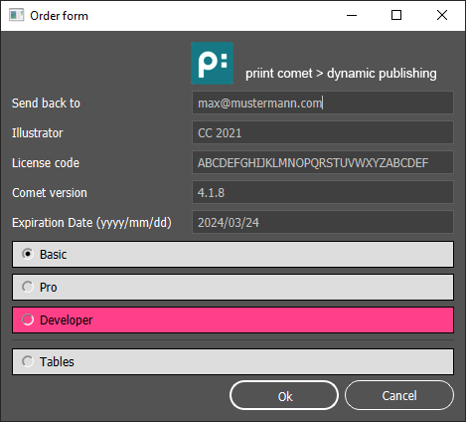Click the Illustrator version field
This screenshot has width=466, height=422.
(x=323, y=132)
